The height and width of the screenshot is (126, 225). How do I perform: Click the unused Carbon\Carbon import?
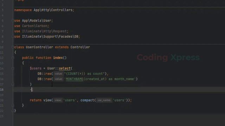pos(34,26)
